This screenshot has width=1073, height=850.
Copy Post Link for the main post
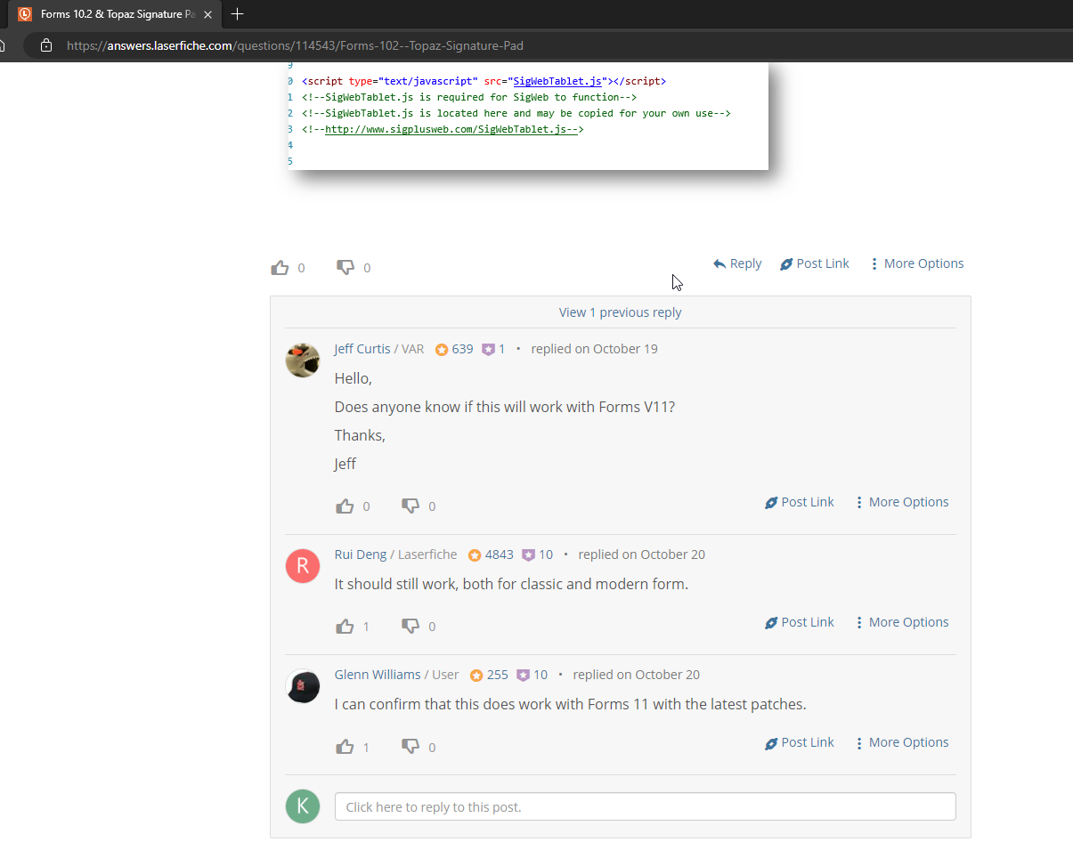click(815, 263)
